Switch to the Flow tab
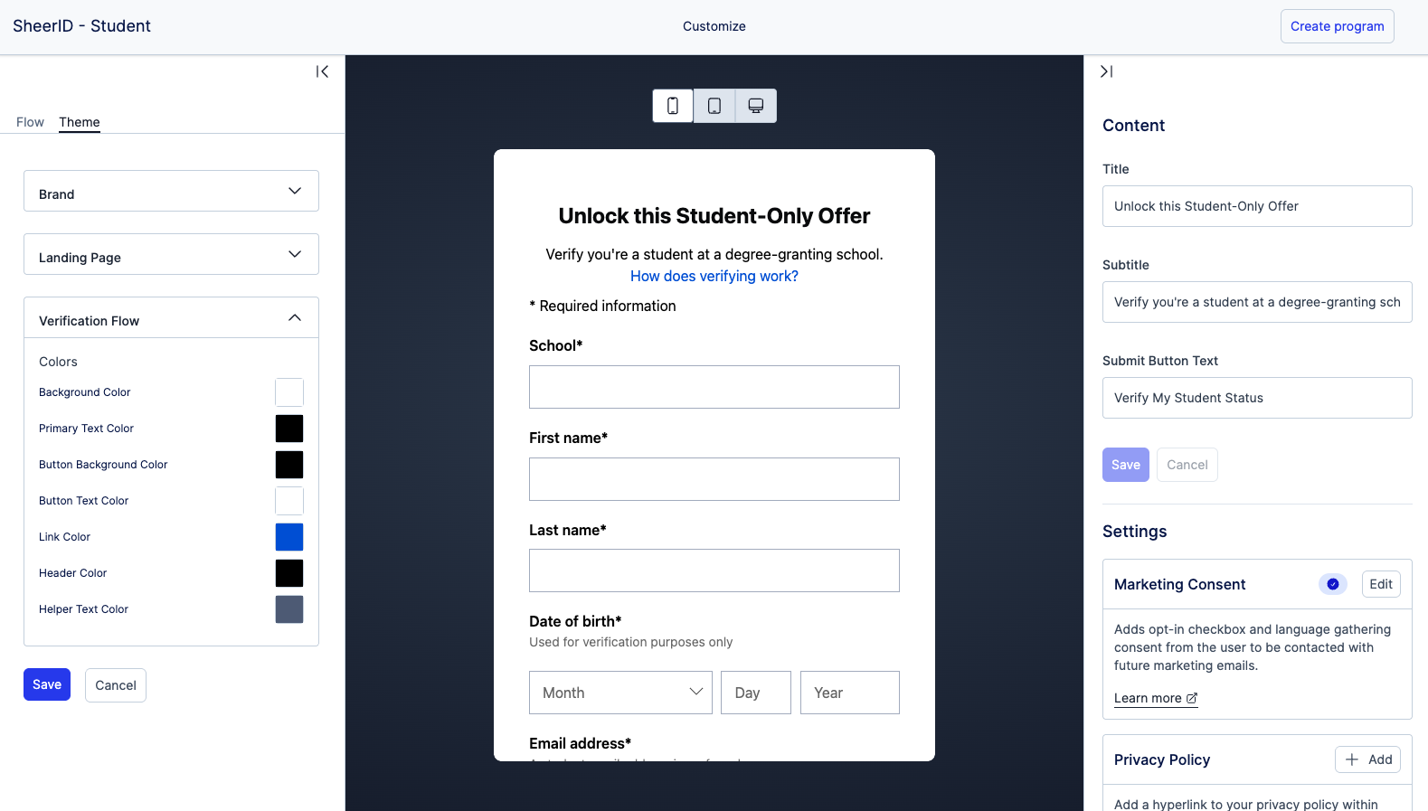The height and width of the screenshot is (811, 1428). pyautogui.click(x=30, y=122)
